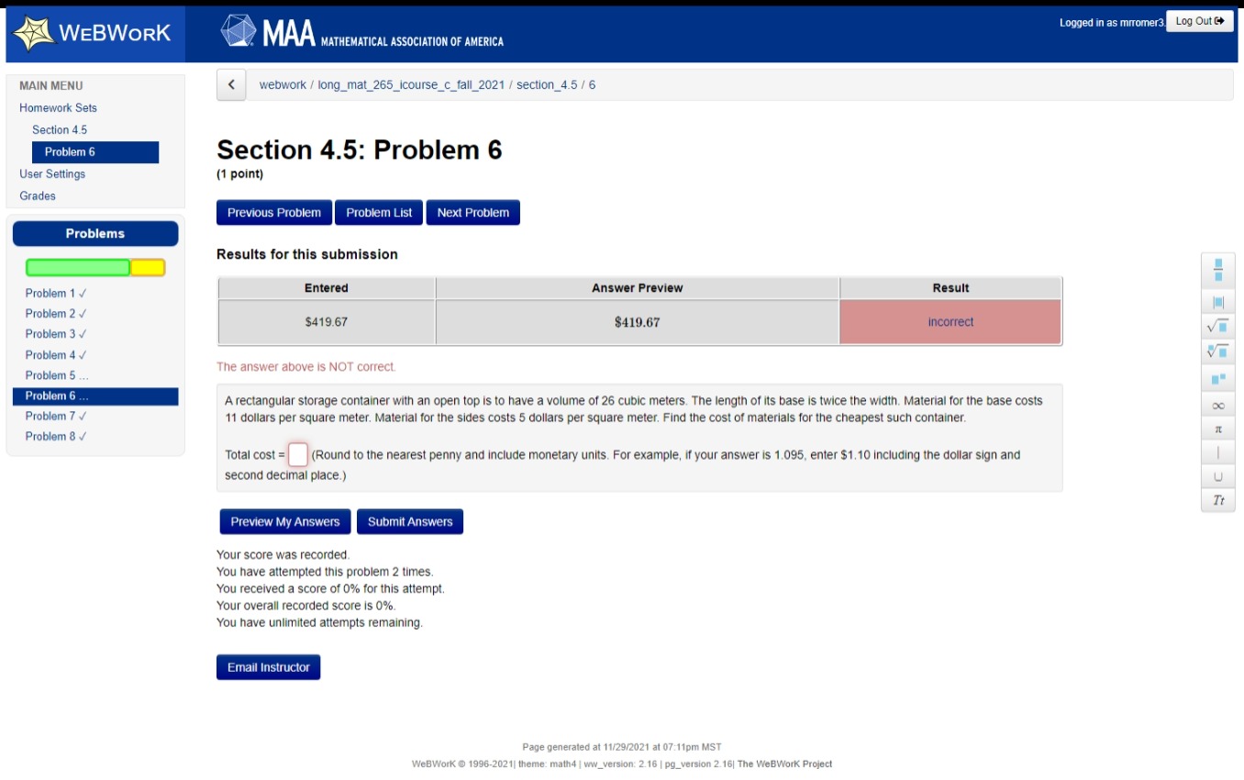Viewport: 1244px width, 780px height.
Task: Open Homework Sets in the main menu
Action: 58,107
